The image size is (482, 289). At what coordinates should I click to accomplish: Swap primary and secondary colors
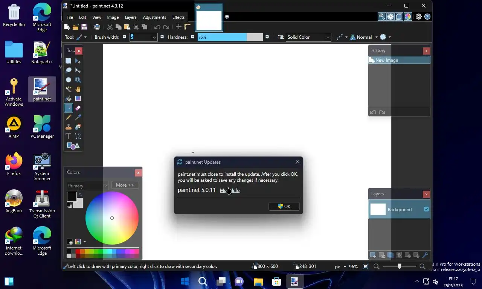click(80, 195)
